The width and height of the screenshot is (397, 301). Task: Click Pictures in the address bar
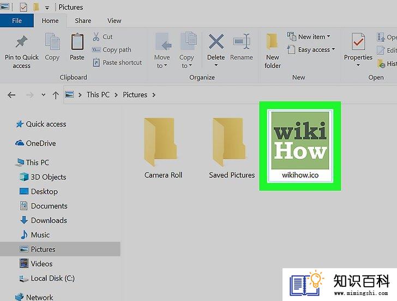(135, 95)
